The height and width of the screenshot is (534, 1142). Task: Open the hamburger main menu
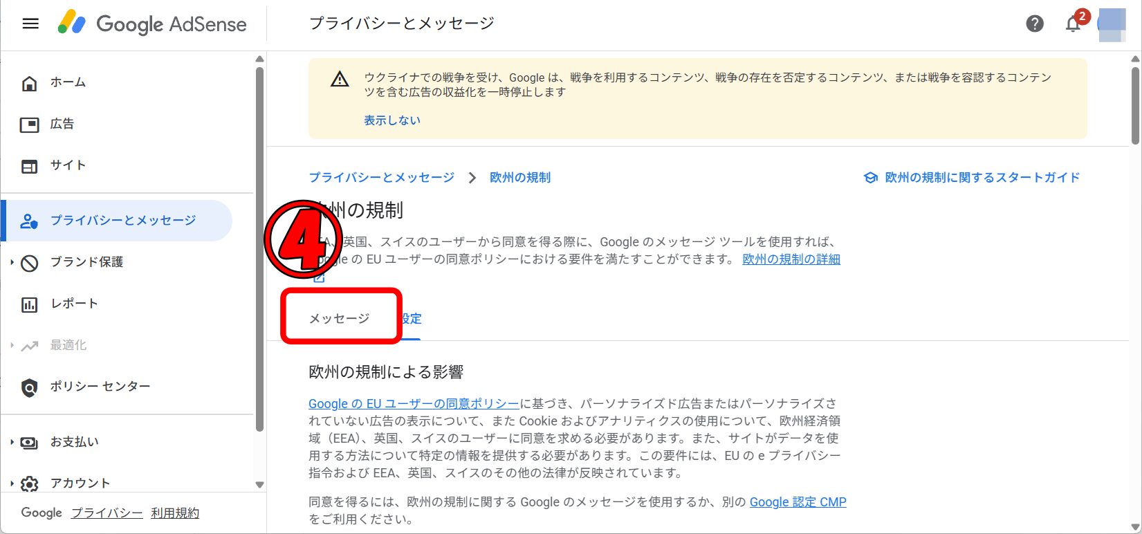coord(30,24)
